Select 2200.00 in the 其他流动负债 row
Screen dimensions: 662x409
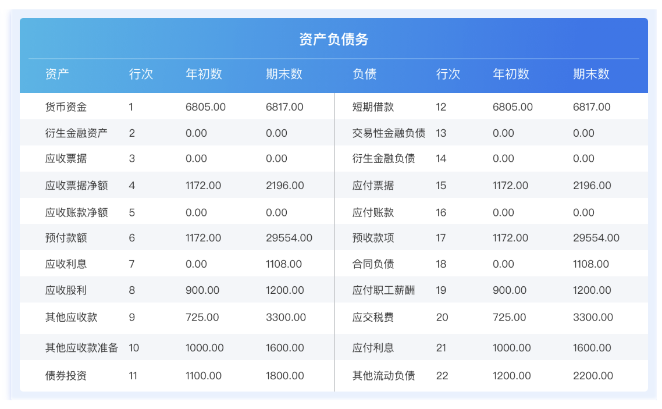tap(593, 375)
